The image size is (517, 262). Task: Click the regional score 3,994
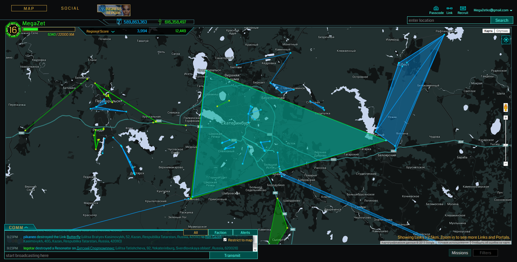[142, 31]
